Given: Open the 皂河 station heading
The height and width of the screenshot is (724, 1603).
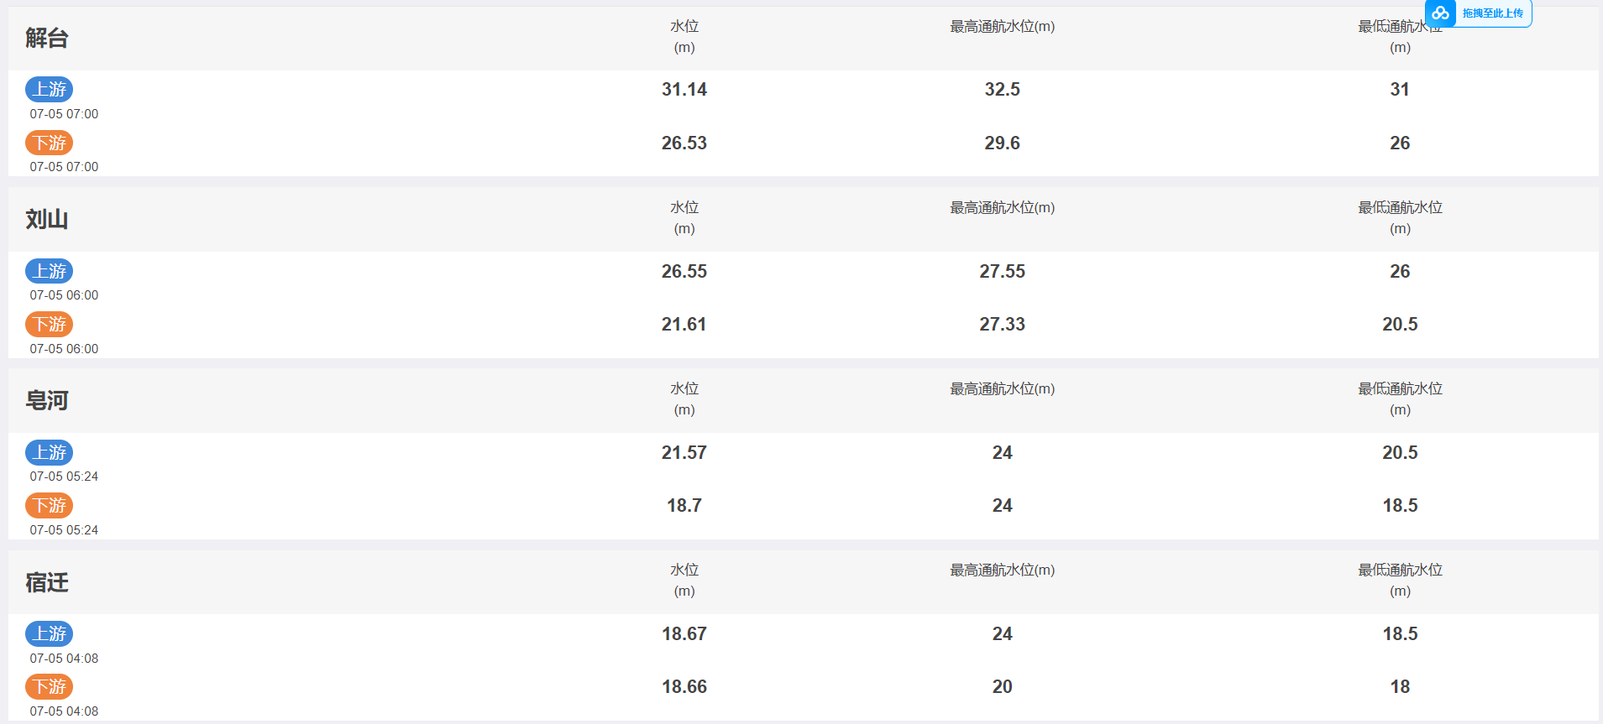Looking at the screenshot, I should point(47,400).
